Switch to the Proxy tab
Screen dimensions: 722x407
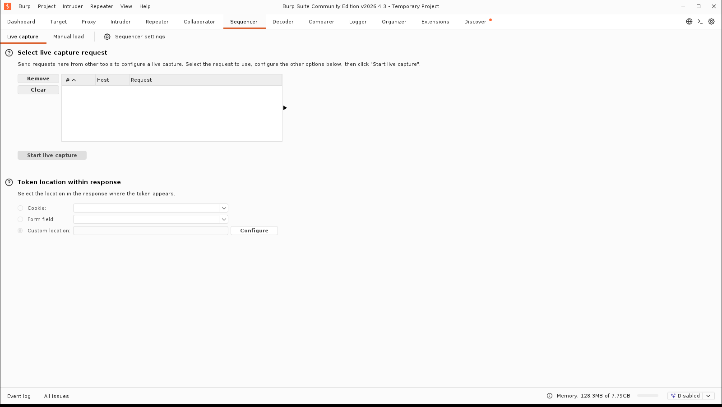89,22
